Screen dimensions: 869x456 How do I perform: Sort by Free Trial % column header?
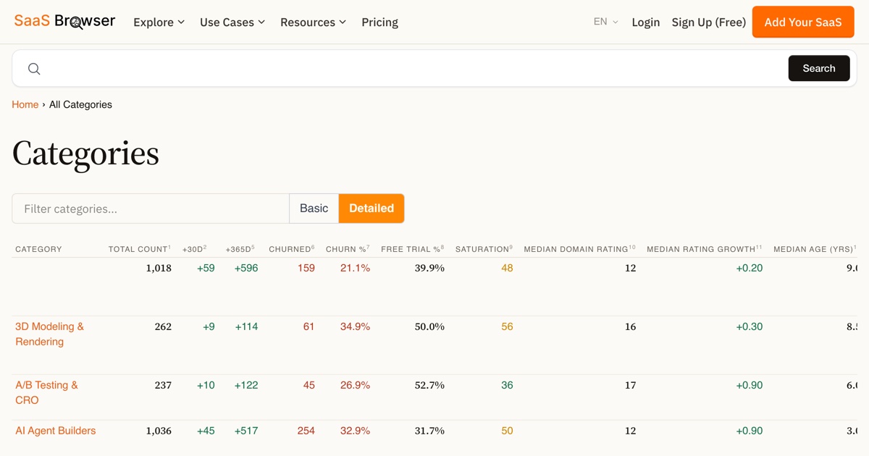pos(413,249)
